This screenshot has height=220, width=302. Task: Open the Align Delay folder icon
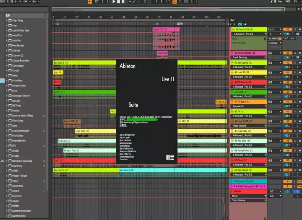[x=10, y=21]
